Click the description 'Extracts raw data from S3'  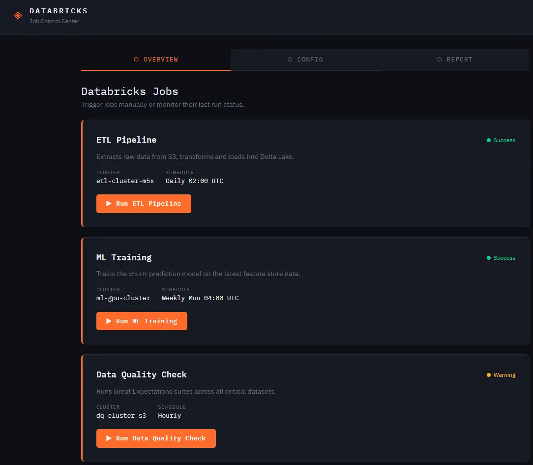tap(195, 156)
